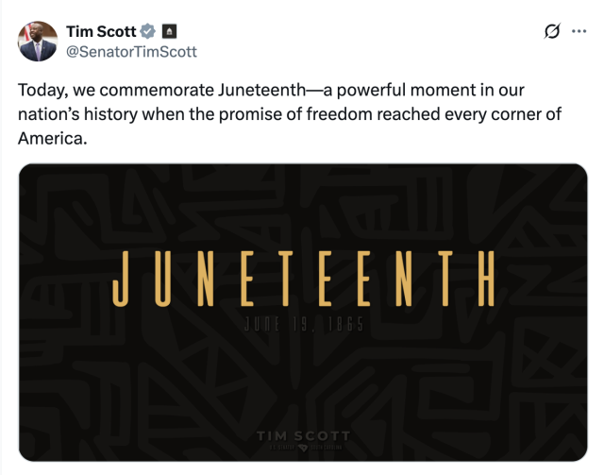
Task: Click the gold JUNETEENTH title in image
Action: click(304, 279)
